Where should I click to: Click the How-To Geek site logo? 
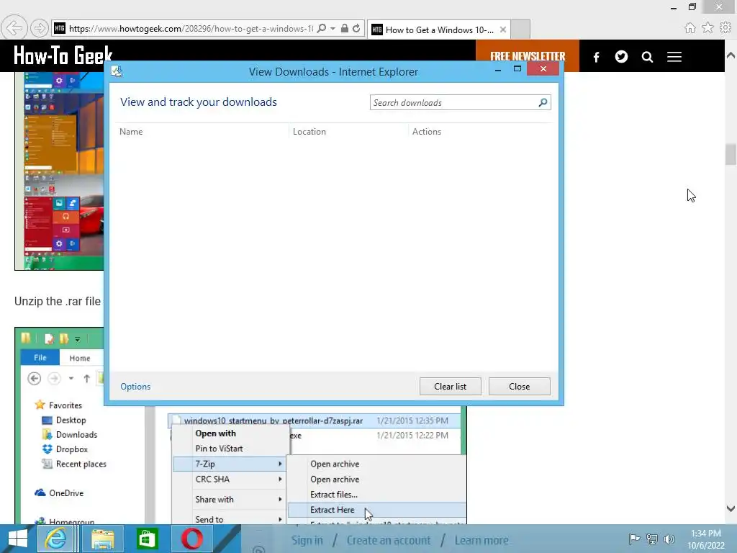(63, 55)
